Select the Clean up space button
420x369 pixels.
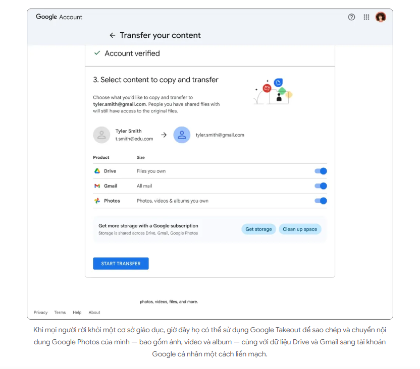[x=300, y=229]
